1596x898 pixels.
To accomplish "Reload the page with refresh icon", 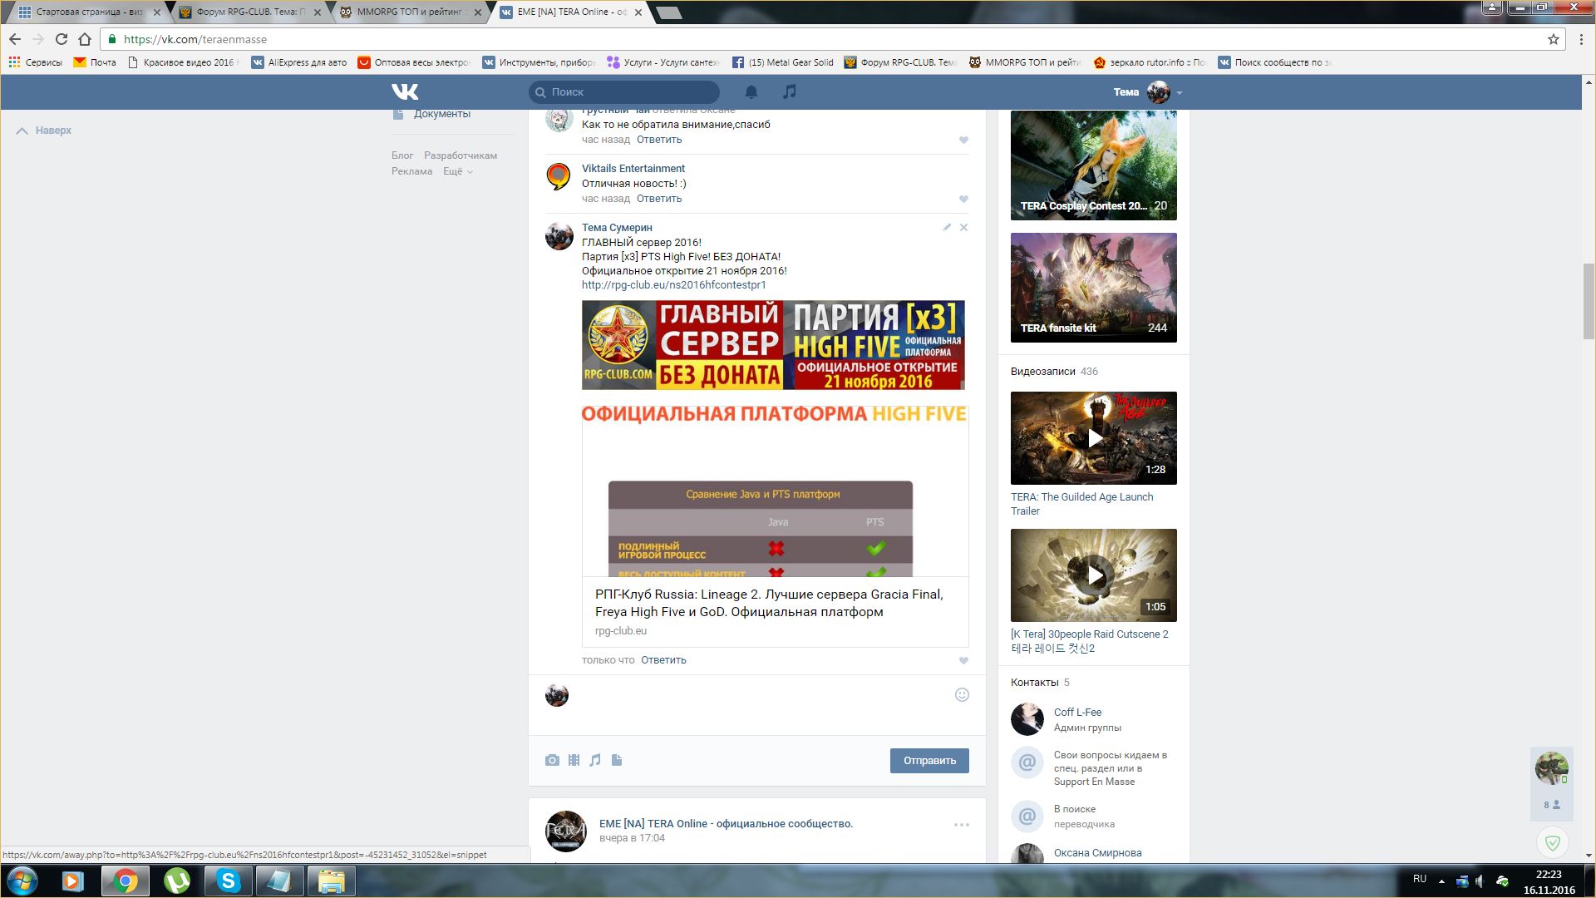I will (x=62, y=39).
